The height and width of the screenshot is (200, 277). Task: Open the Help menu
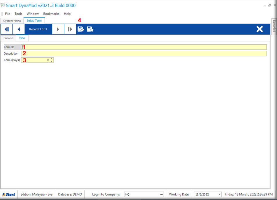tap(67, 14)
